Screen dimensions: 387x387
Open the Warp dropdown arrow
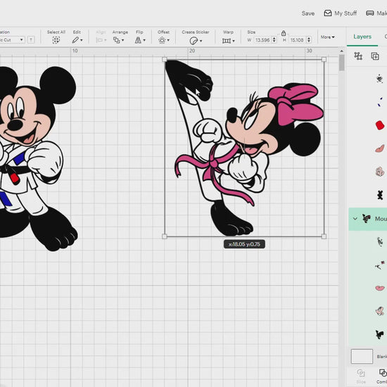[x=234, y=41]
